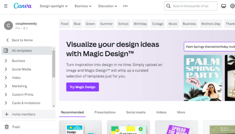
Task: Expand the Cards & Invitations category
Action: pos(6,103)
